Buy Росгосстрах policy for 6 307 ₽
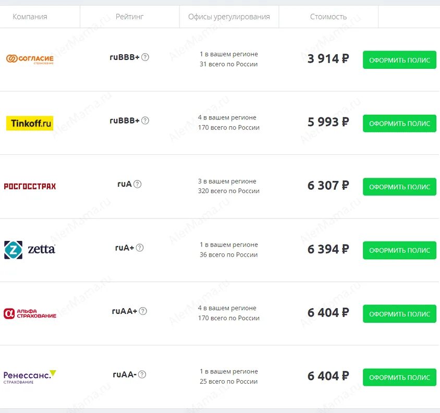Image resolution: width=440 pixels, height=413 pixels. point(399,187)
